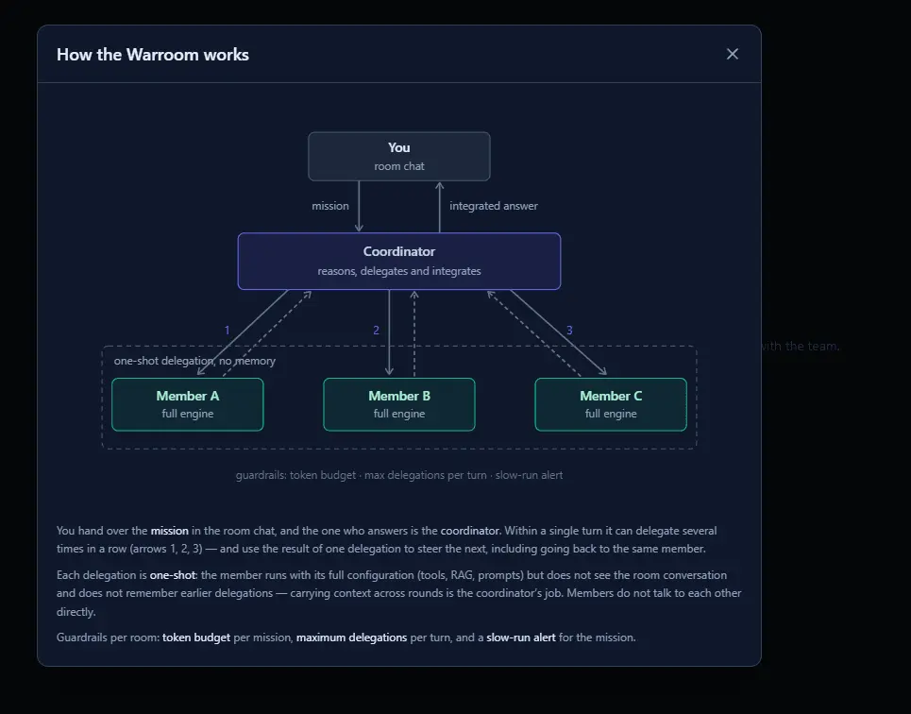Click the 'How the Warroom works' title

153,55
